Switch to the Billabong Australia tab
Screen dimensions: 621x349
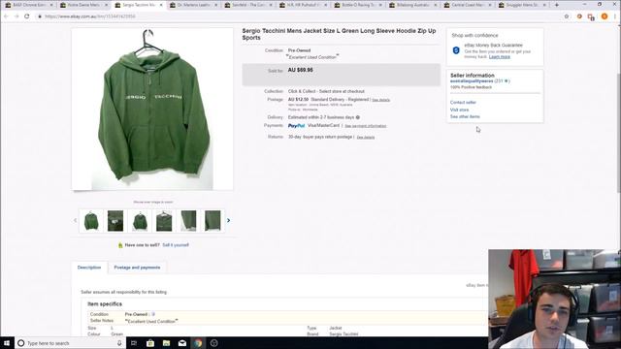(x=413, y=5)
